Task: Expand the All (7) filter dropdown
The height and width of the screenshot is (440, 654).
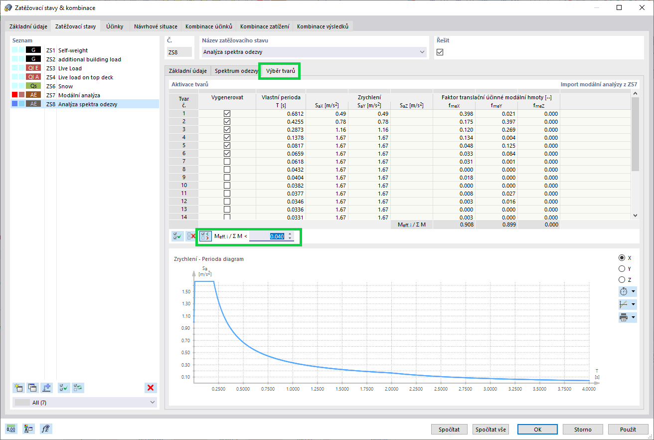Action: coord(152,402)
